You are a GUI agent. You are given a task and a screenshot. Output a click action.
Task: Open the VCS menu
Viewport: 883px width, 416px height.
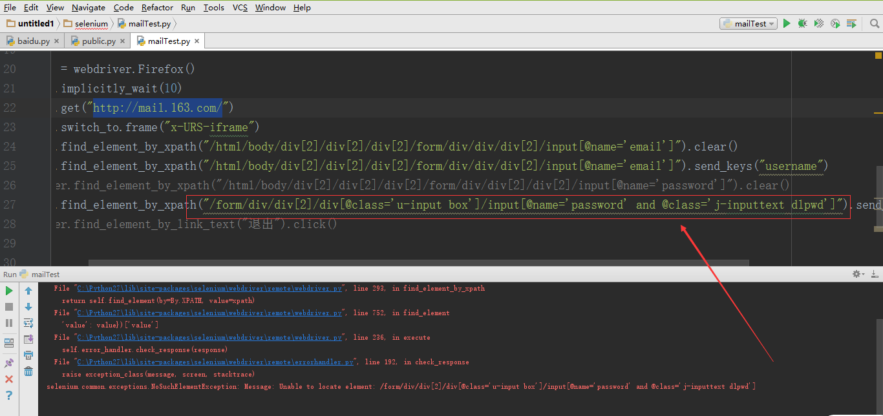pyautogui.click(x=240, y=8)
